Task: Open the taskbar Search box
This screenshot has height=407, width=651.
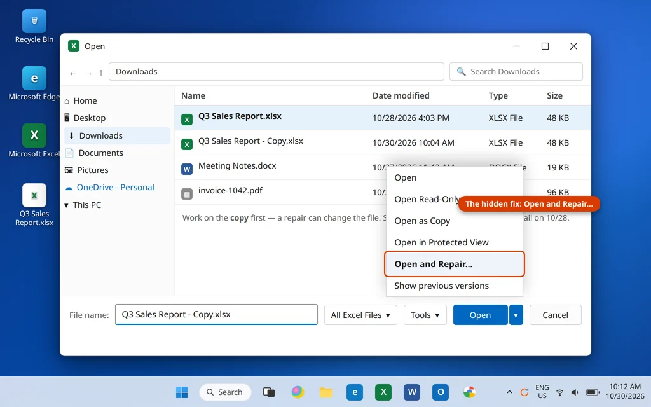Action: [225, 392]
